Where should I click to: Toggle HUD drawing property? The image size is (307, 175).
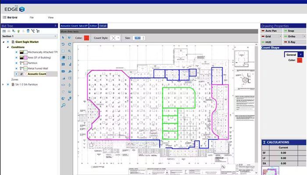[271, 42]
